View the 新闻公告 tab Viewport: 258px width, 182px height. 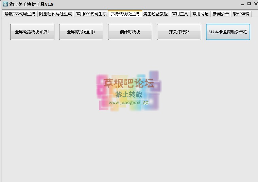(221, 14)
